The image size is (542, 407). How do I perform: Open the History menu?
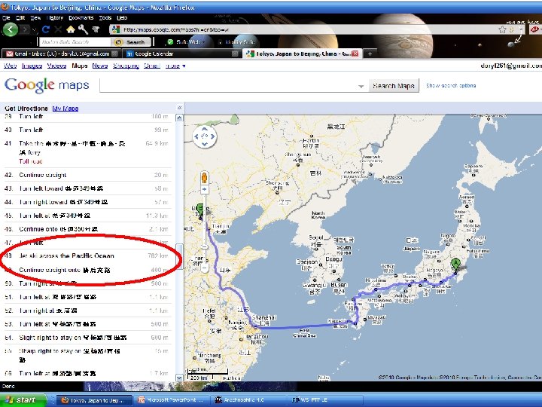tap(55, 17)
